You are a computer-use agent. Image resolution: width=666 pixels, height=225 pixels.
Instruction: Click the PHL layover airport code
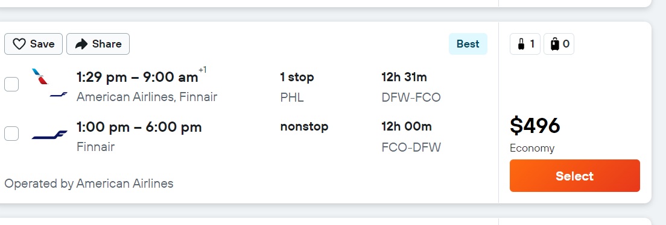click(292, 97)
